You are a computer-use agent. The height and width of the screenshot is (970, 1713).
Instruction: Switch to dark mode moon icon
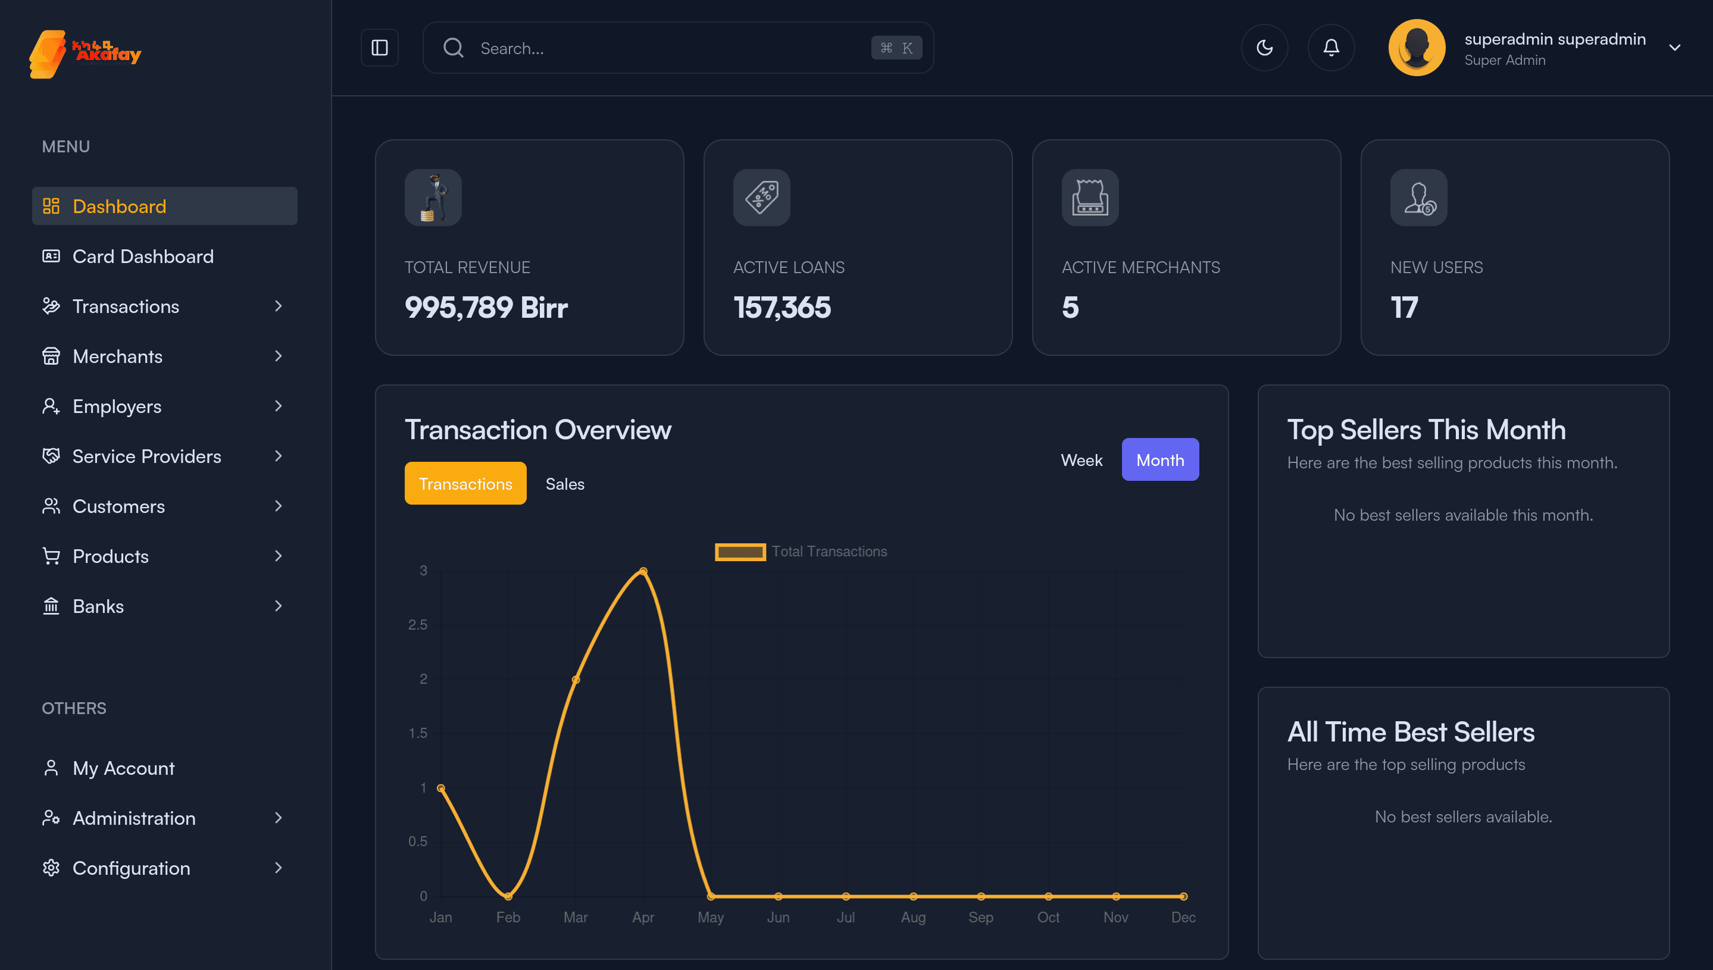tap(1264, 48)
